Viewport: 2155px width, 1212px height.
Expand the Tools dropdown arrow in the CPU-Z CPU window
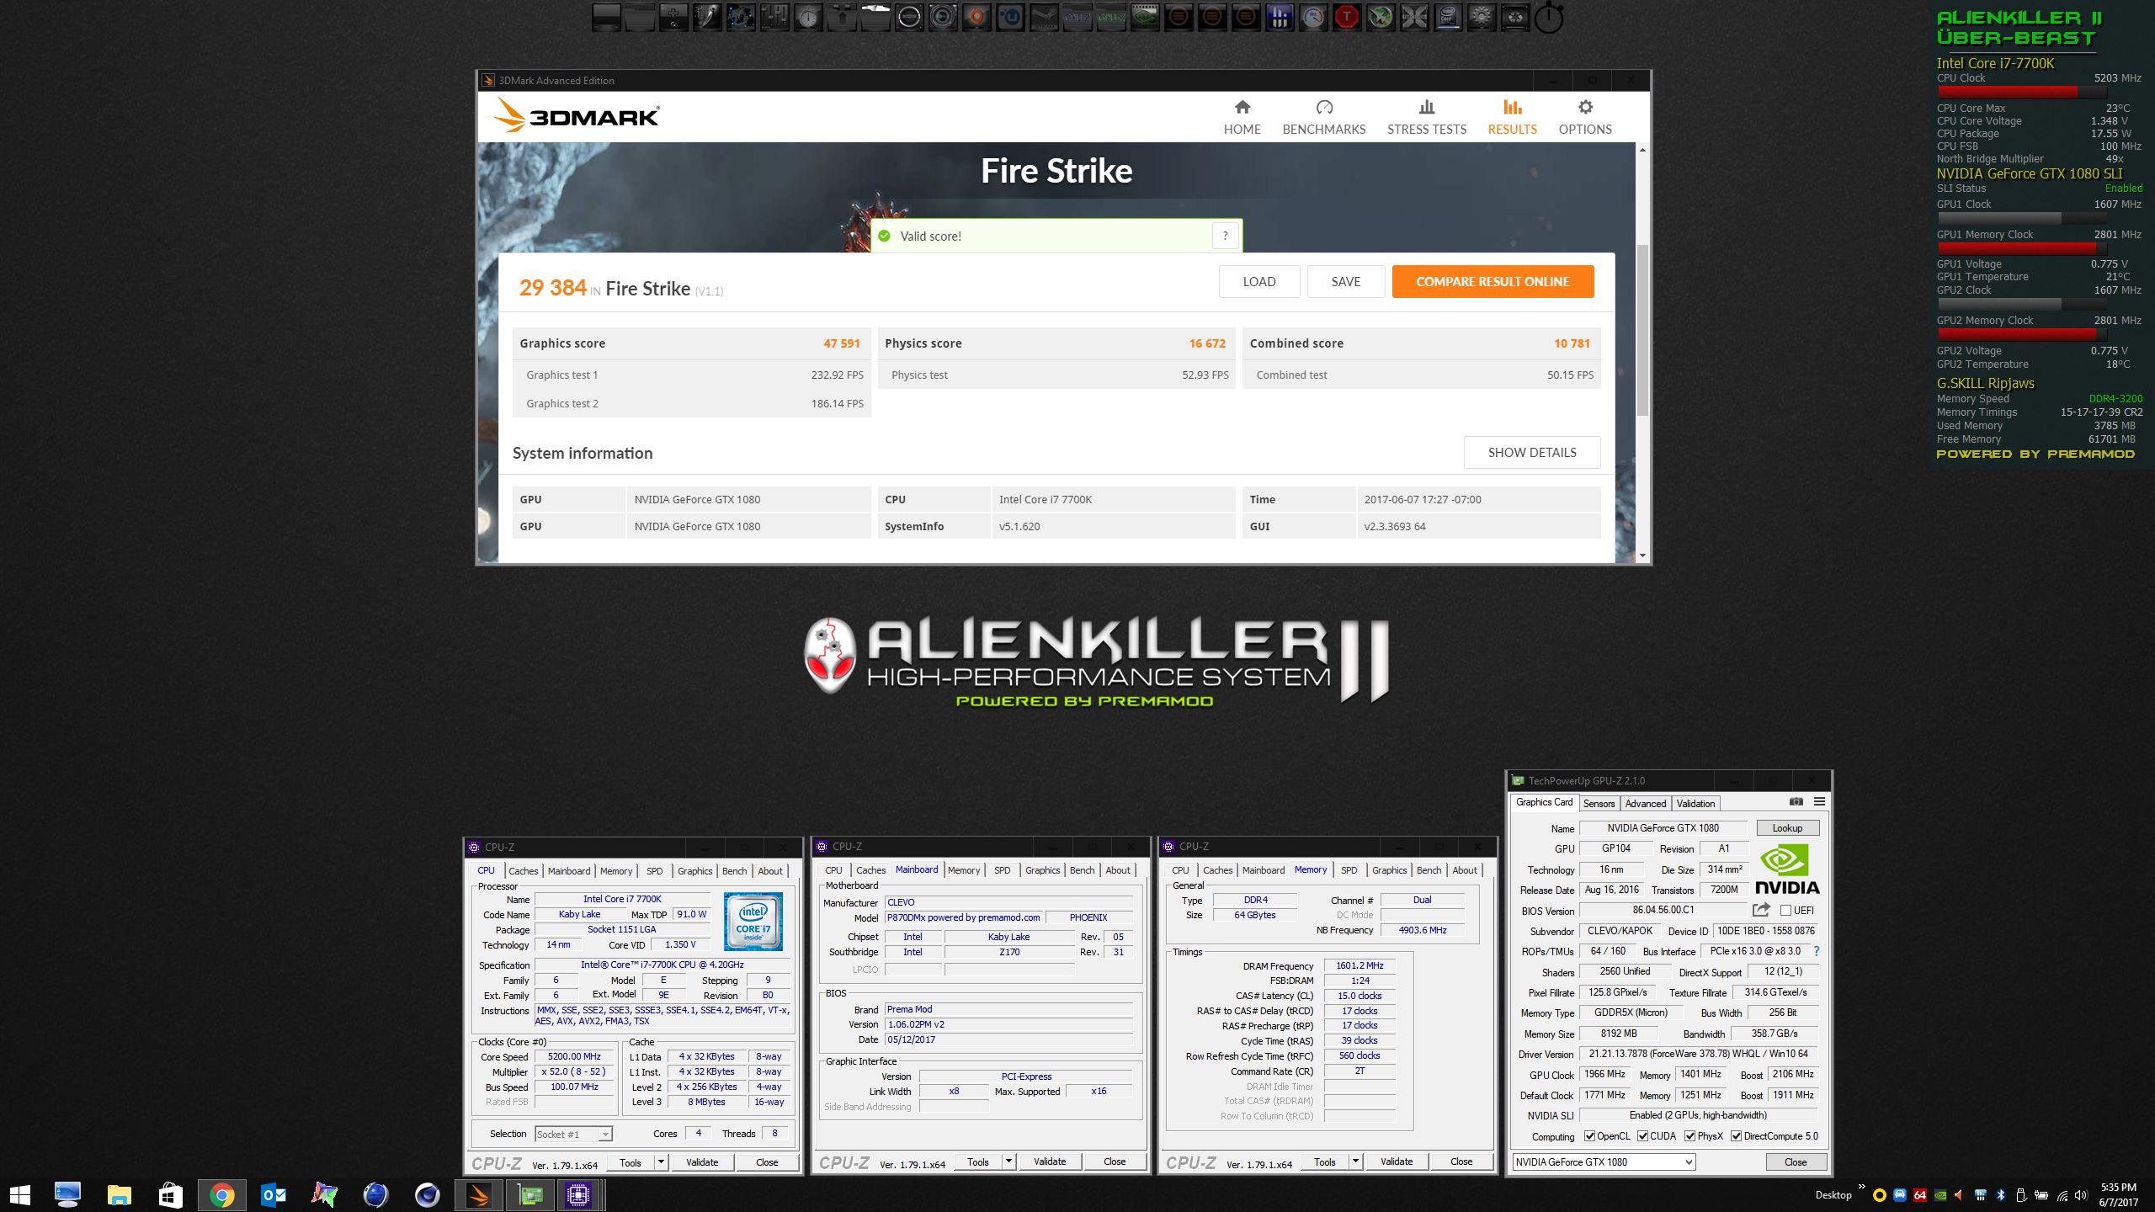coord(661,1162)
